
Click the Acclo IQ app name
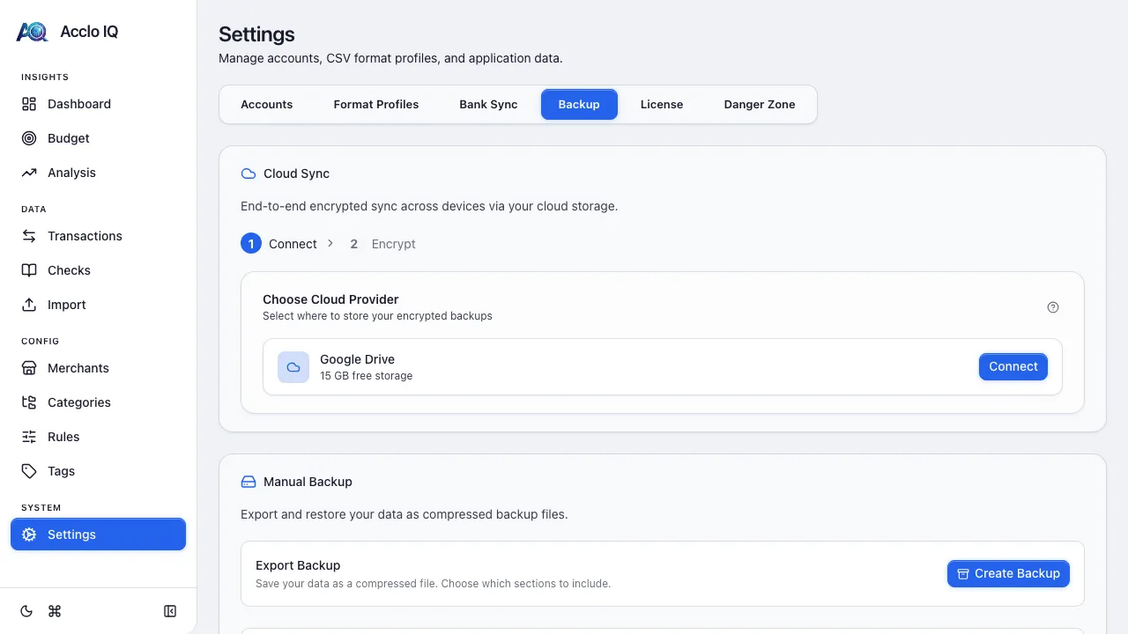(89, 32)
